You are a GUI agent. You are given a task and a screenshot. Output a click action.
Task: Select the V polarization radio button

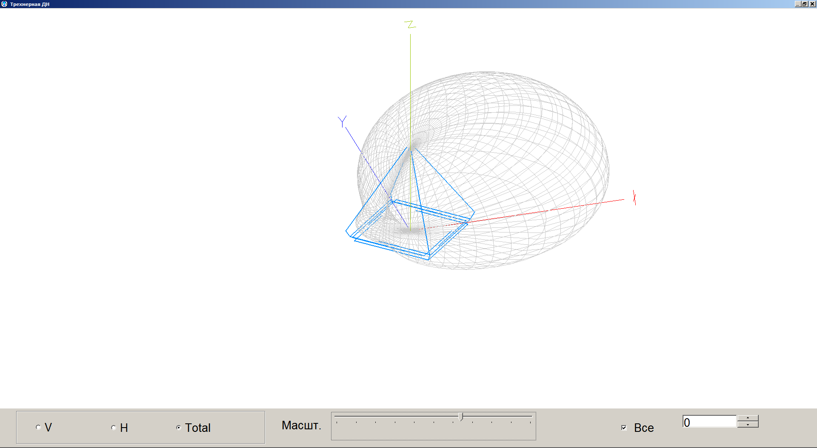coord(38,427)
